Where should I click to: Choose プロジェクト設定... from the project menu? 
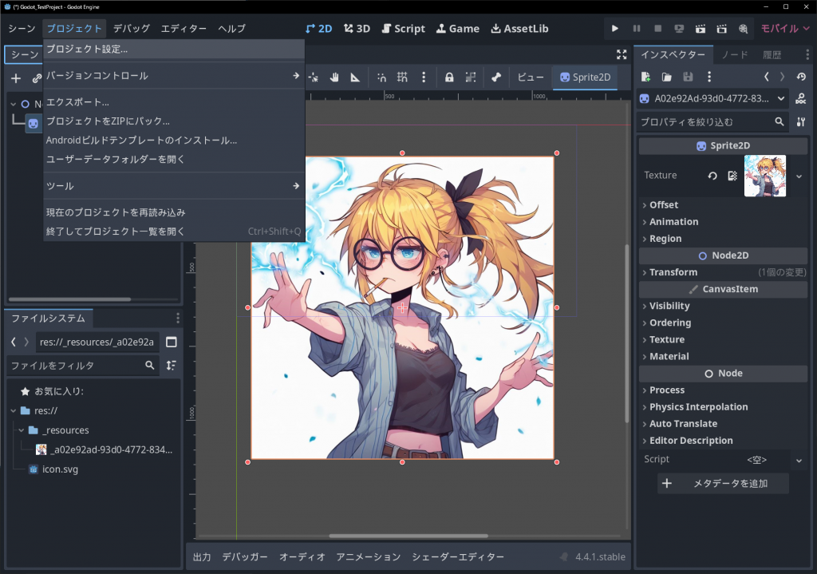pyautogui.click(x=87, y=49)
